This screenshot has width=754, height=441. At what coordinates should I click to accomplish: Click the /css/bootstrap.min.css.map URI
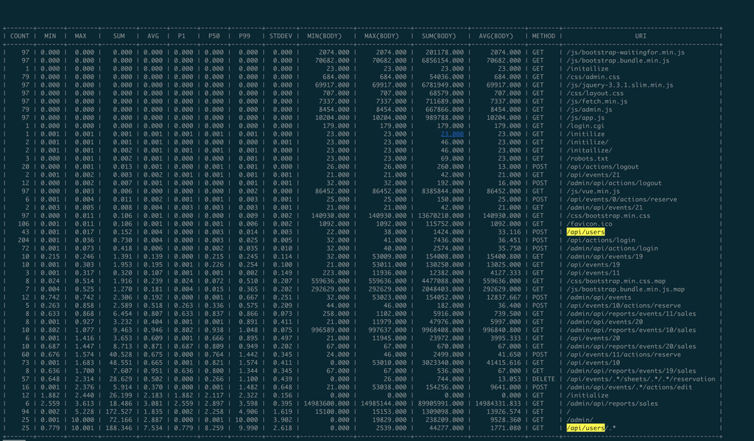point(616,281)
